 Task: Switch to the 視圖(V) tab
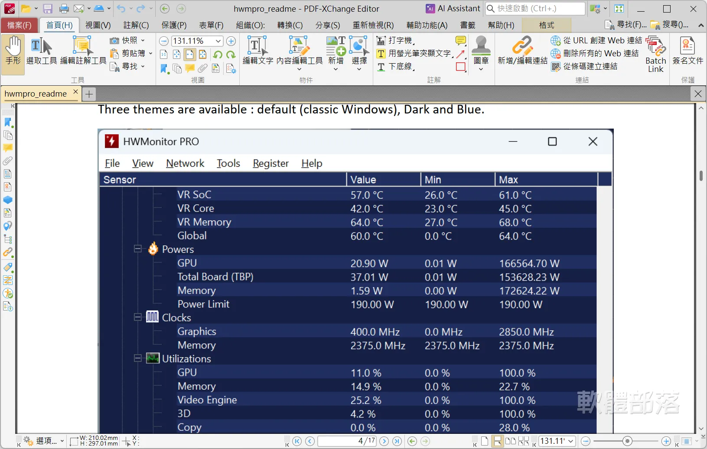click(98, 25)
